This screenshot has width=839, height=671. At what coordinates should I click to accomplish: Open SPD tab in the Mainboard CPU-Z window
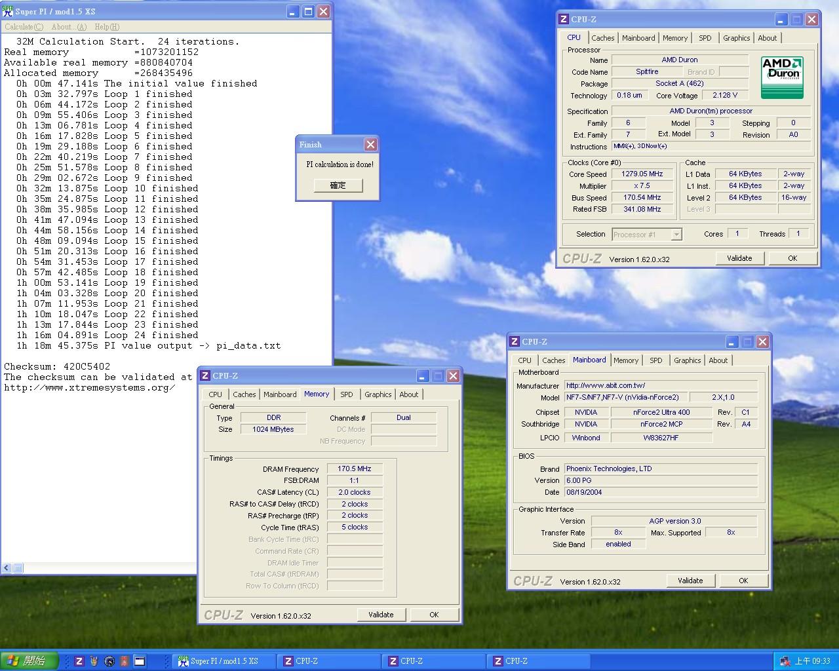pyautogui.click(x=656, y=360)
